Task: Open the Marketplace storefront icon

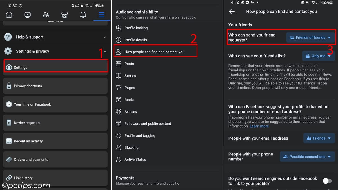Action: click(65, 15)
